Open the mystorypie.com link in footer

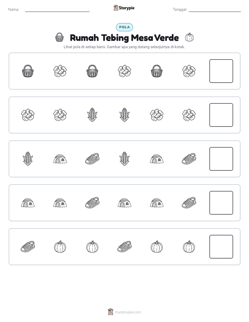click(128, 312)
